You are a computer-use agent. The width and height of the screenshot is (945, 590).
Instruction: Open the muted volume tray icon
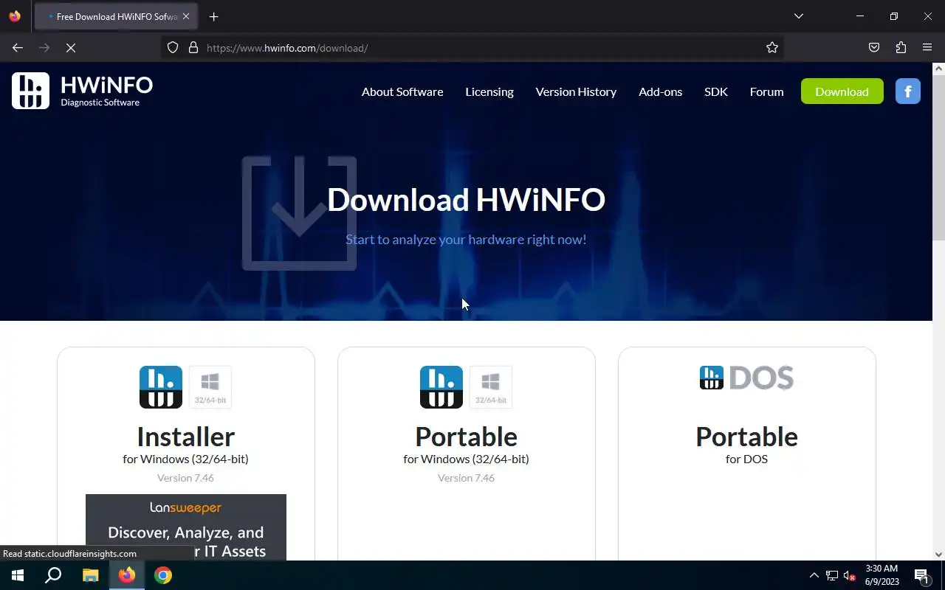point(849,575)
